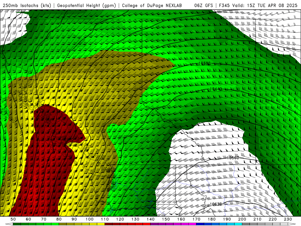
Task: Click the 190 knot color bar label
Action: click(227, 219)
